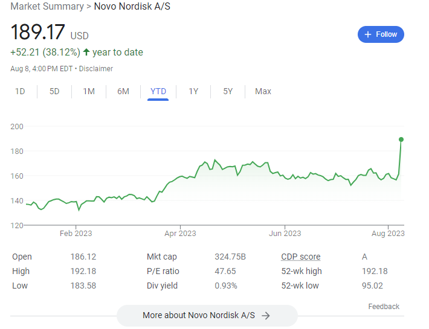
Task: Show the Max range chart
Action: pyautogui.click(x=263, y=91)
